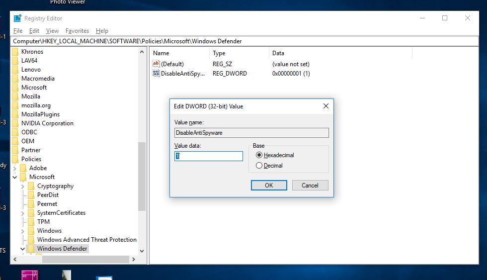Click the (value not set) data cell
Image resolution: width=487 pixels, height=280 pixels.
[291, 64]
